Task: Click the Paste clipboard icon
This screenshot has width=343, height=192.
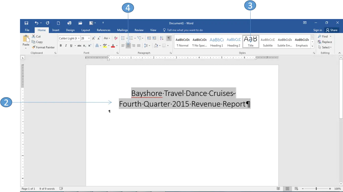Action: point(26,39)
